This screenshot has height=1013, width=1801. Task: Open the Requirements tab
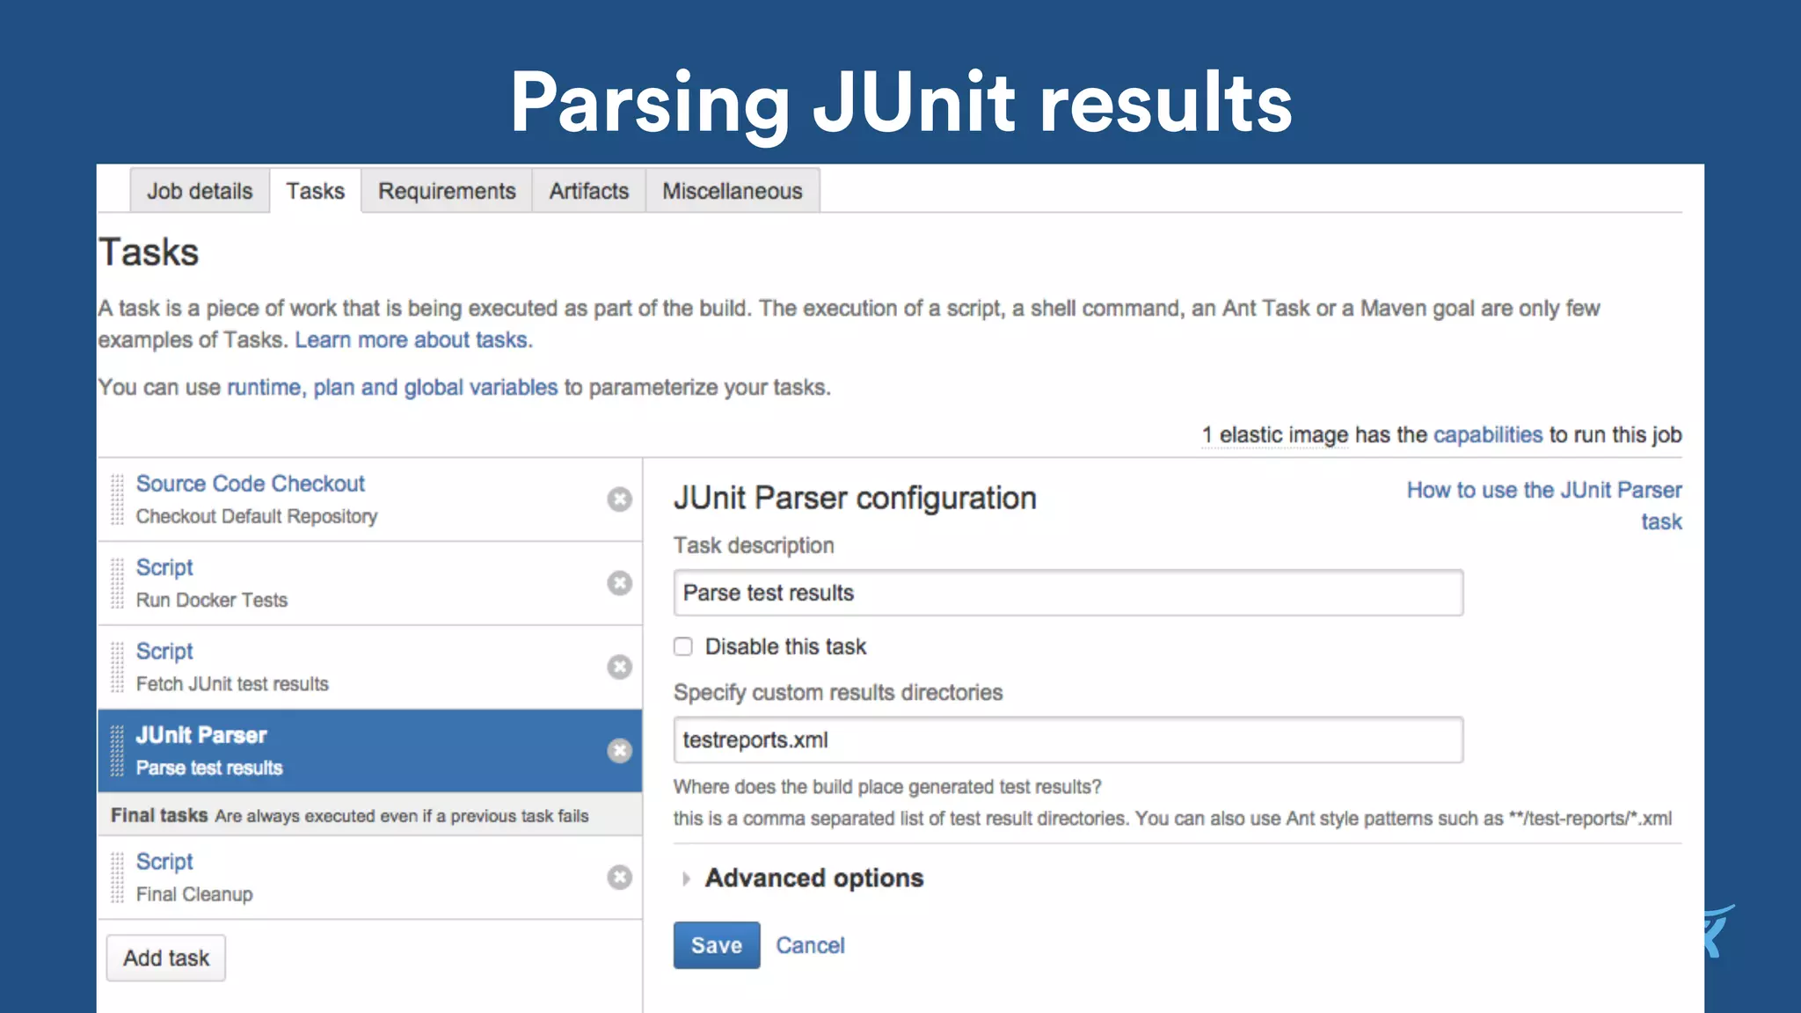tap(447, 191)
